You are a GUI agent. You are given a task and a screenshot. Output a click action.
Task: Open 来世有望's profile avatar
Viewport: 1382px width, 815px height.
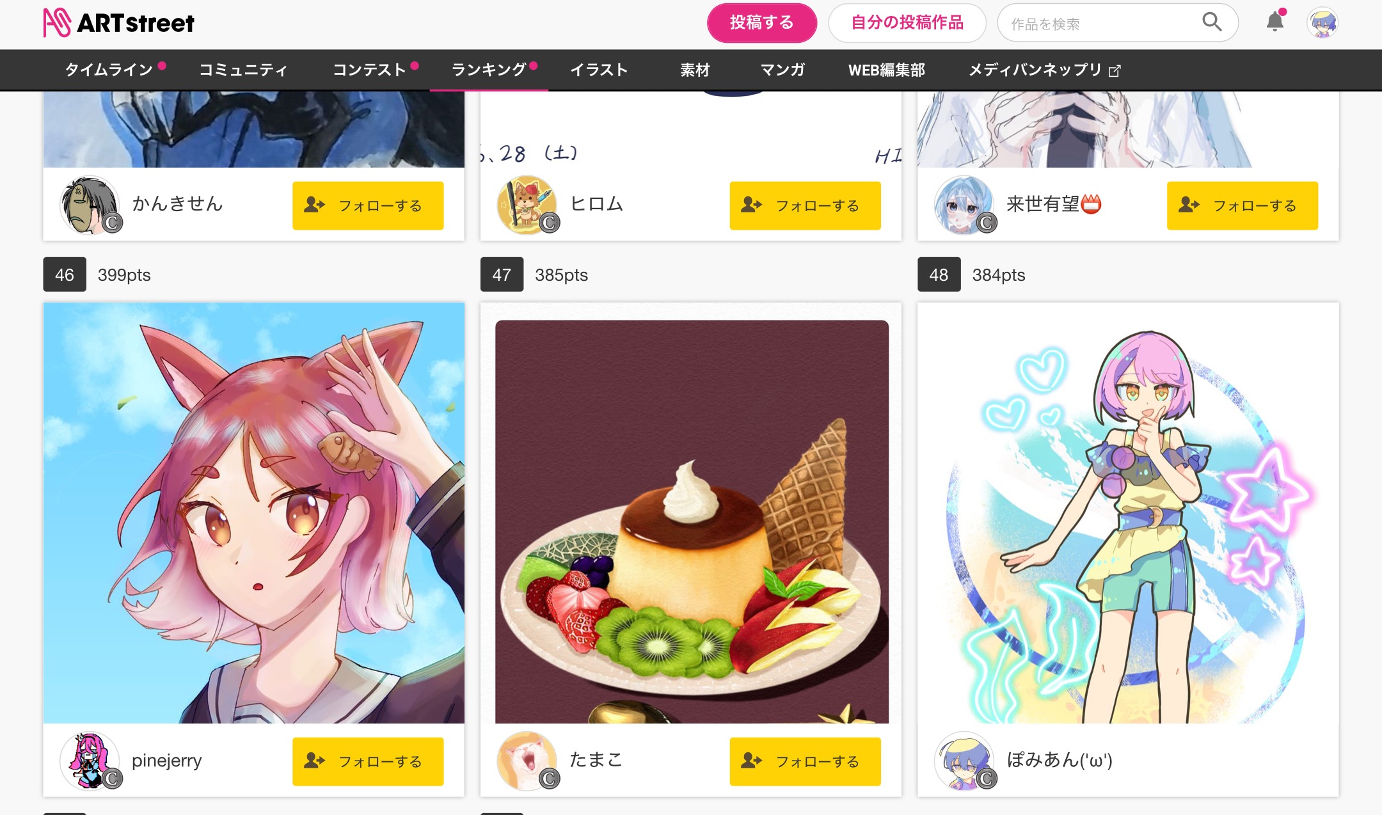[965, 205]
